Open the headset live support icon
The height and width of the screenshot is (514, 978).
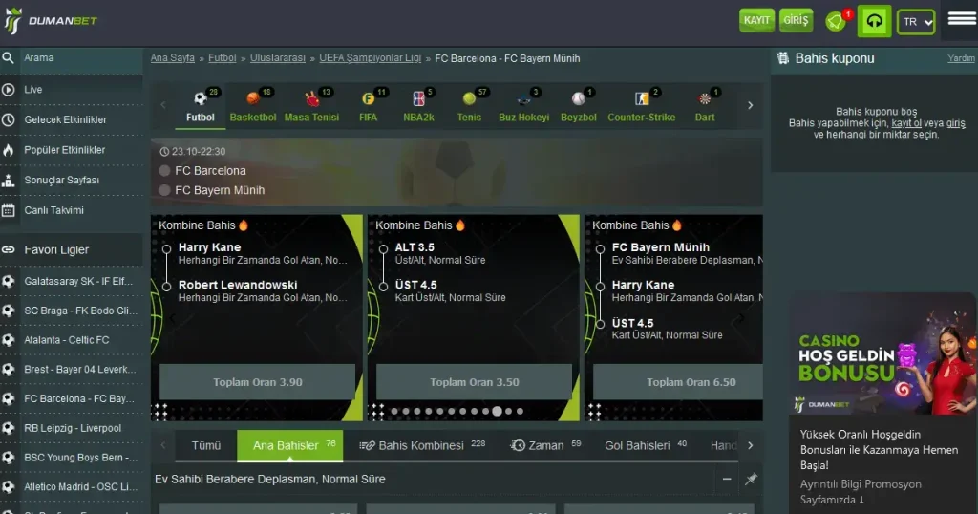[874, 21]
